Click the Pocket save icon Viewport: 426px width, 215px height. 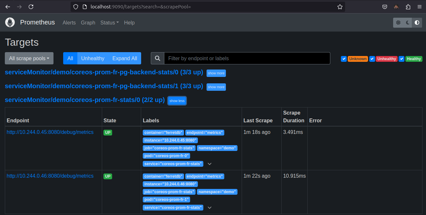(x=384, y=7)
